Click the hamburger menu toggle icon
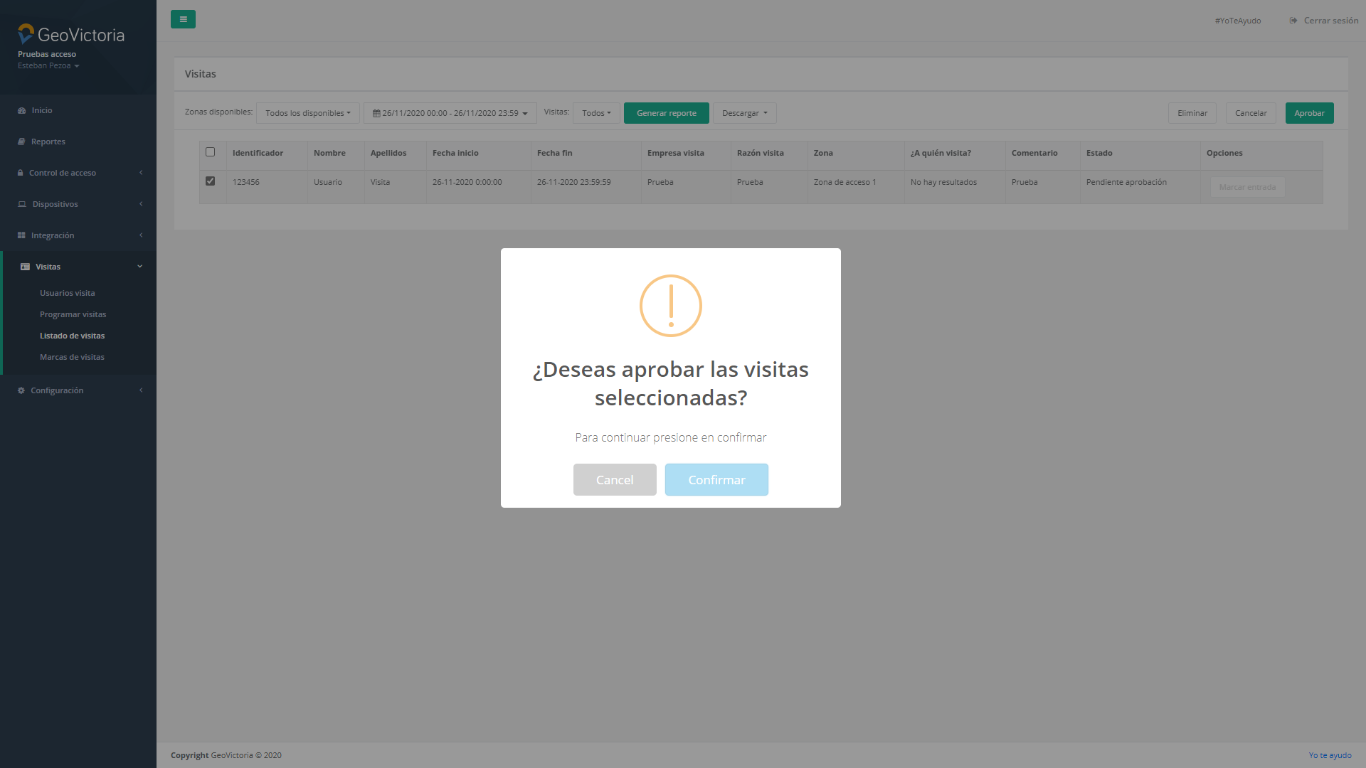The image size is (1366, 768). click(183, 19)
